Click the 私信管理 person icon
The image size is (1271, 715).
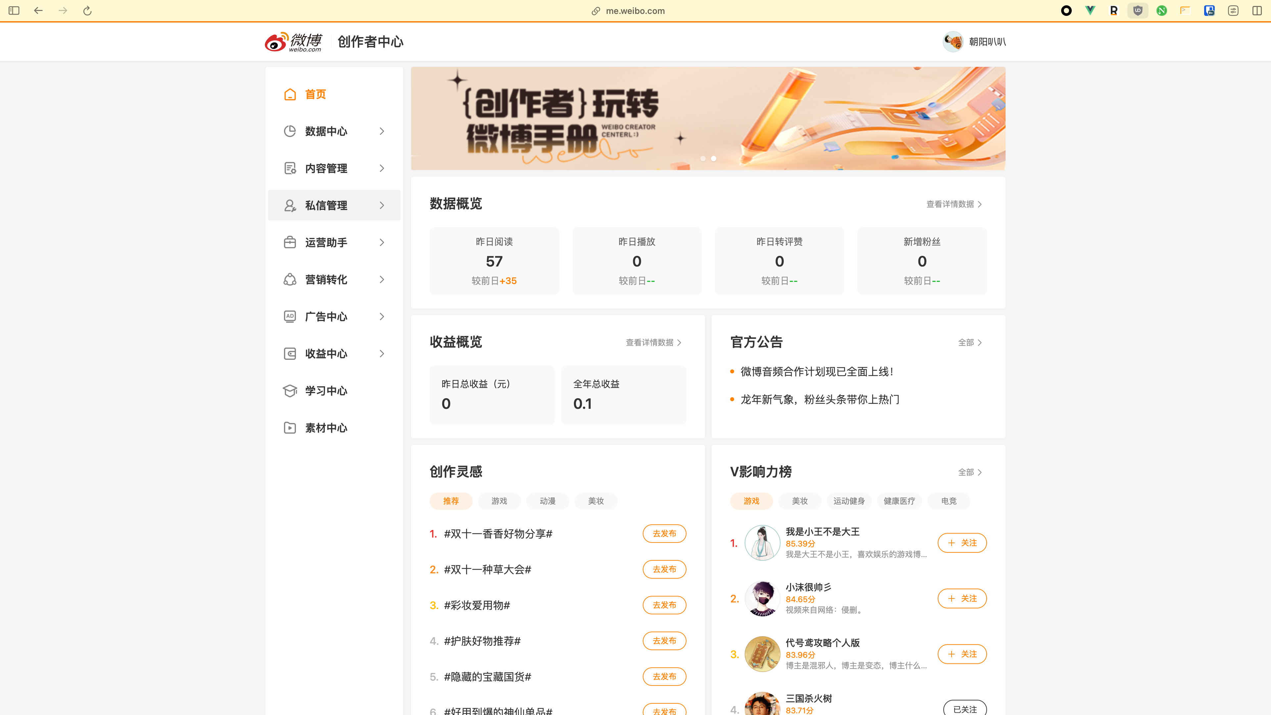290,205
